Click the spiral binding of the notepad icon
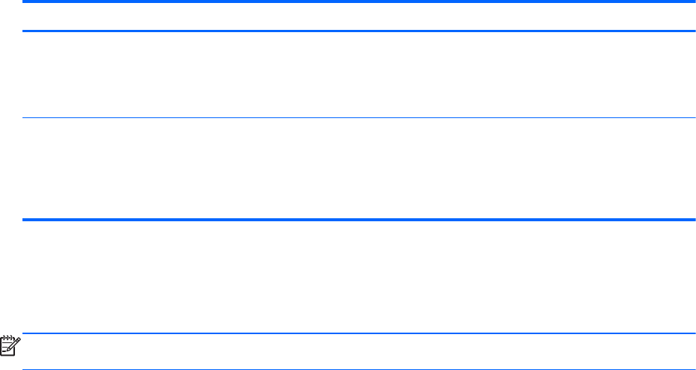696x370 pixels. tap(9, 336)
